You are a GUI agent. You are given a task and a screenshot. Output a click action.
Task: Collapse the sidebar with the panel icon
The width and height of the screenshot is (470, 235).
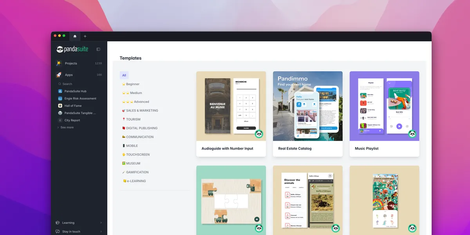[x=98, y=49]
